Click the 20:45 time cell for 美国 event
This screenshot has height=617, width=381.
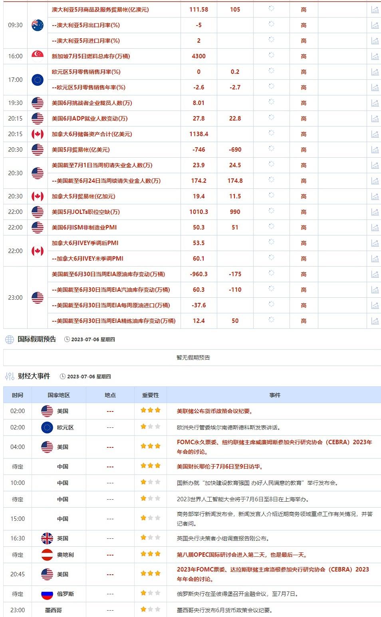point(18,574)
